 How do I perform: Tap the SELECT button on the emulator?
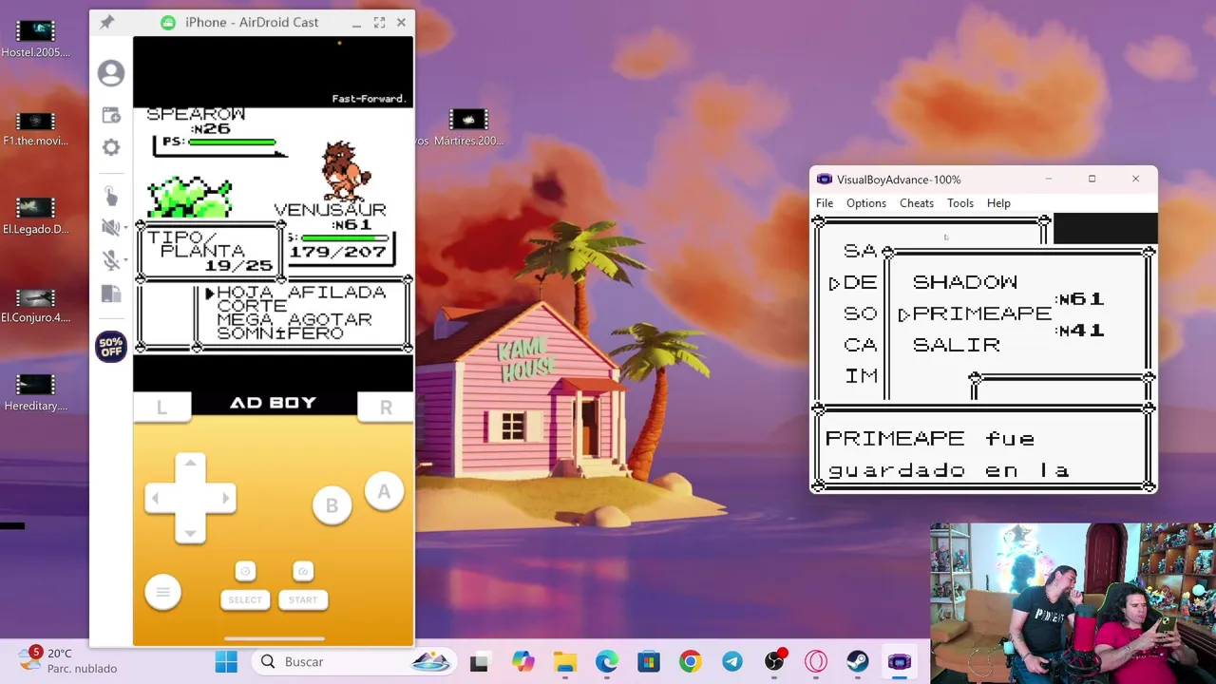244,599
